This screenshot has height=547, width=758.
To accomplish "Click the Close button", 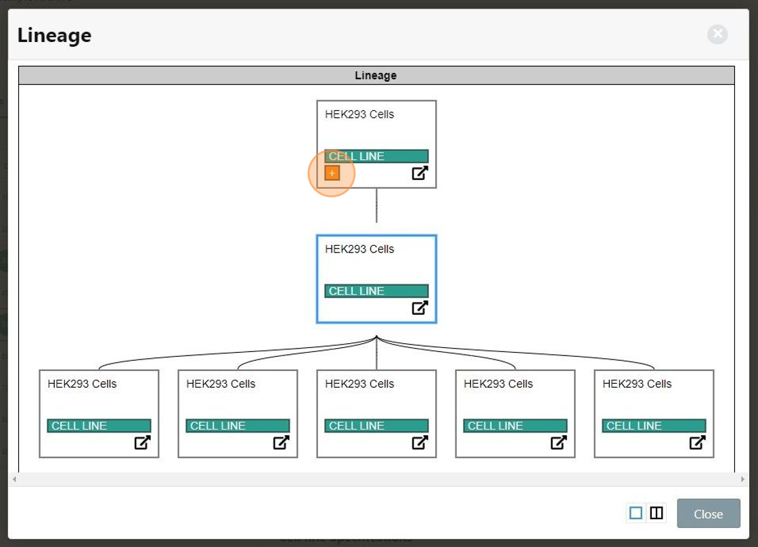I will 708,514.
